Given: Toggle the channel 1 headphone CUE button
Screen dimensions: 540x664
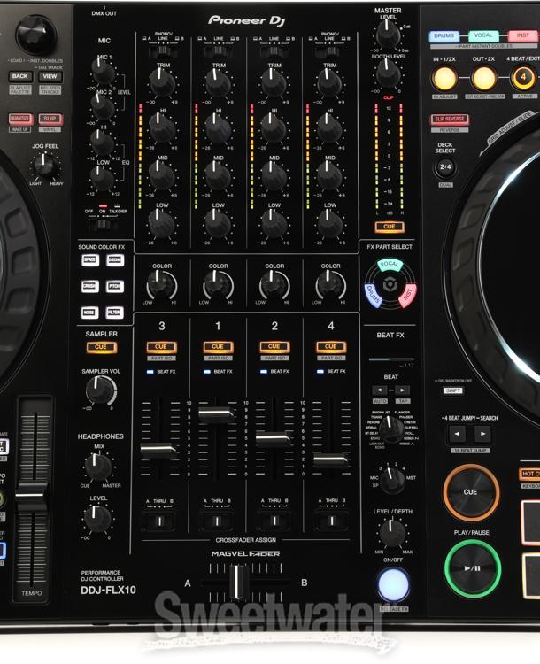Looking at the screenshot, I should 218,347.
